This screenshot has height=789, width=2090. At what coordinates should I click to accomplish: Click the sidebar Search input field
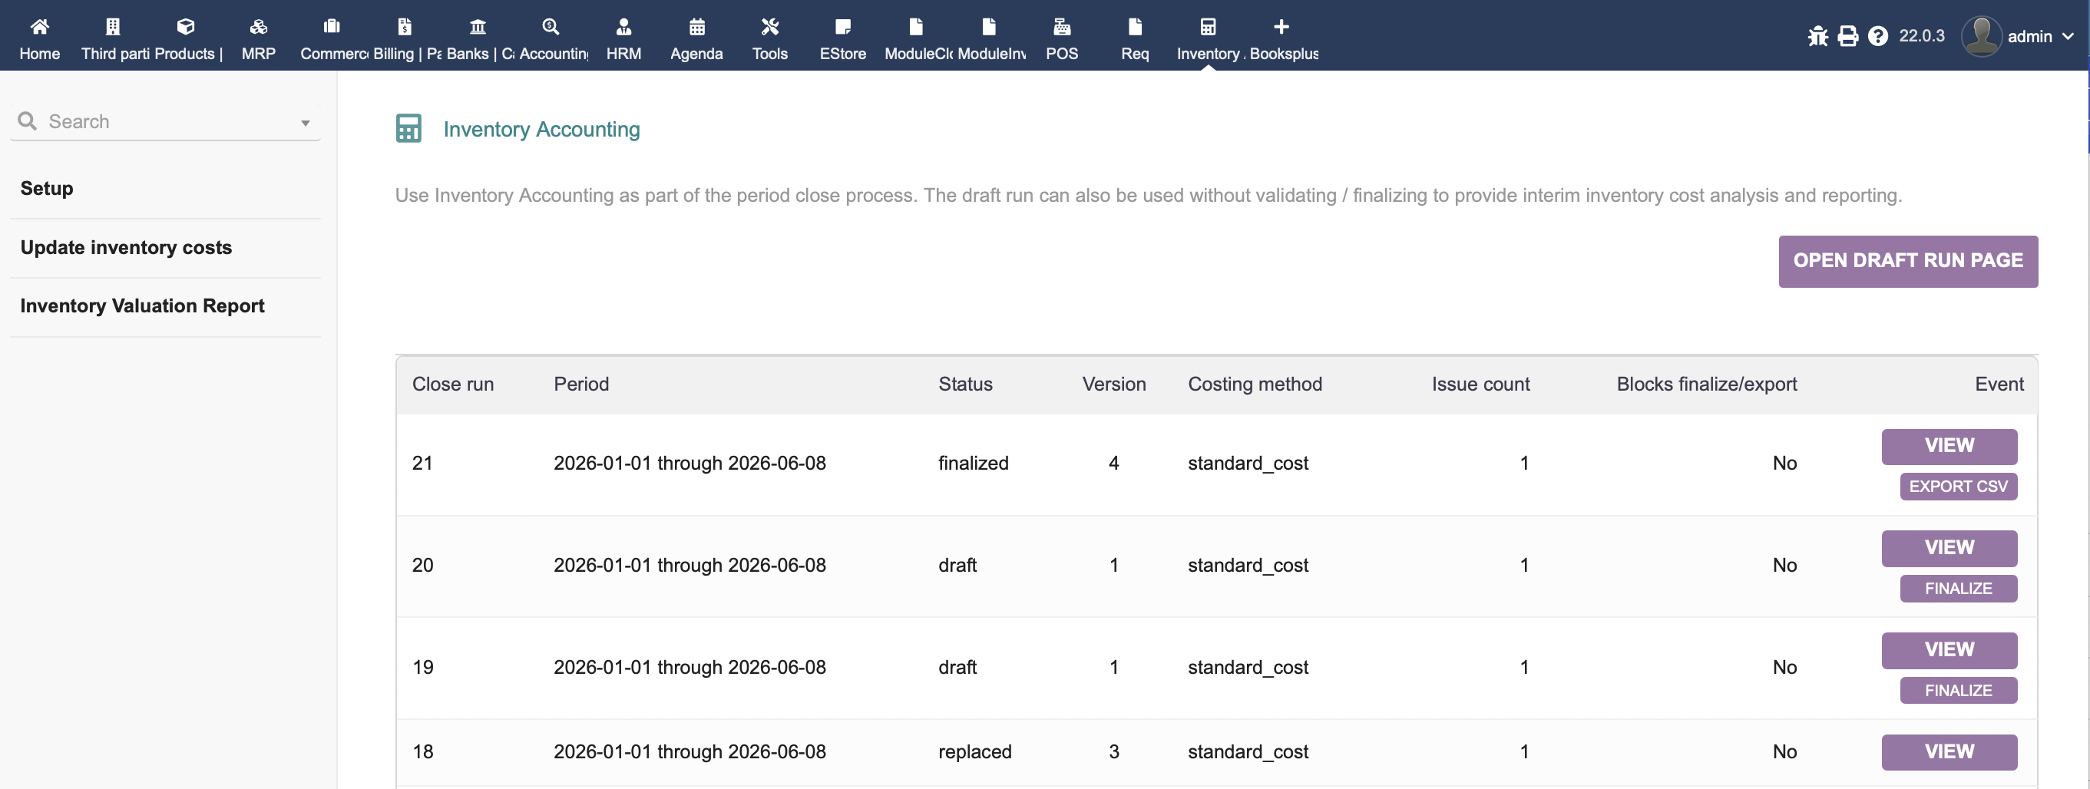[166, 121]
